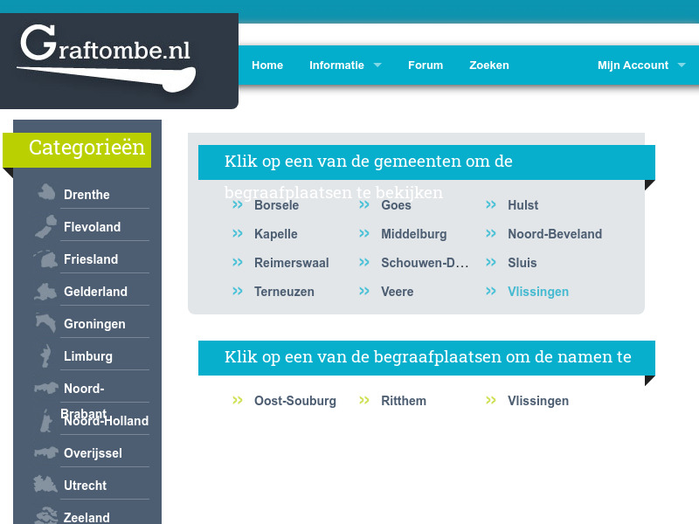The height and width of the screenshot is (524, 699).
Task: Select the Ritthem begraafplaats link
Action: pyautogui.click(x=404, y=400)
